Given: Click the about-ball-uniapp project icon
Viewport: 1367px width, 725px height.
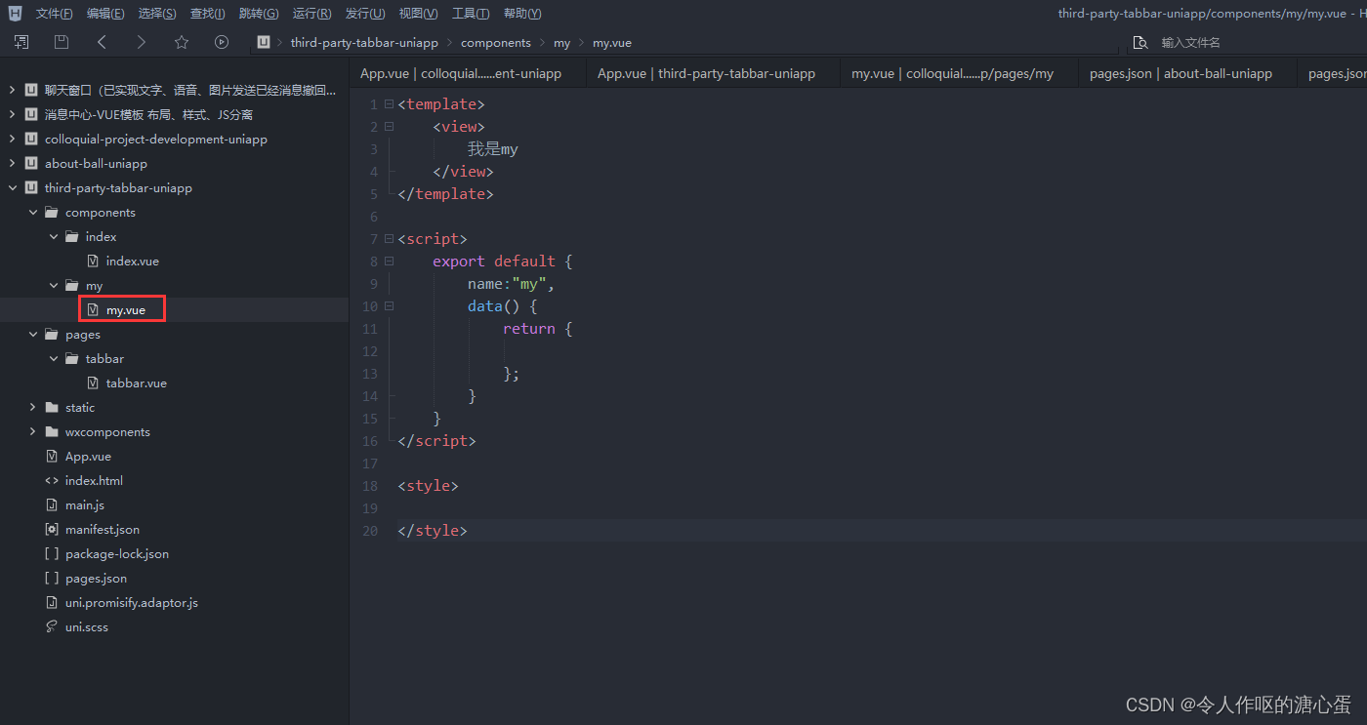Looking at the screenshot, I should click(x=31, y=164).
